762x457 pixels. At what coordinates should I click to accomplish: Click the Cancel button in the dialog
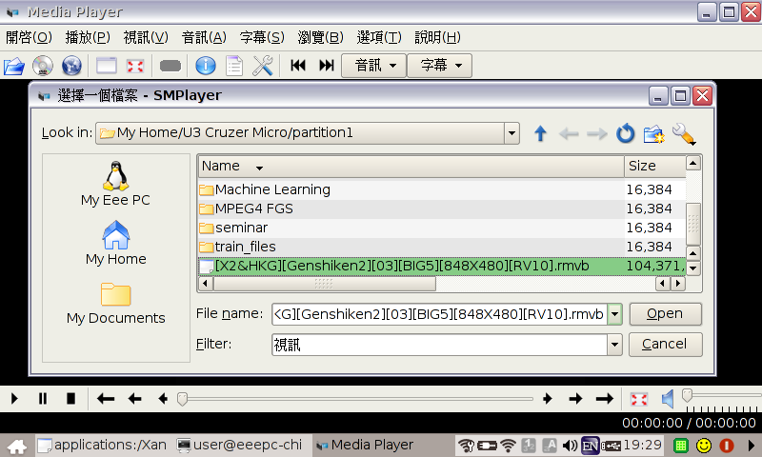[665, 344]
